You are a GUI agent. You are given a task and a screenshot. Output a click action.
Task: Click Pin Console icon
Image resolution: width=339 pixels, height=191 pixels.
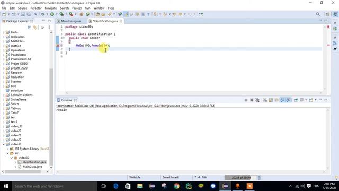point(296,100)
